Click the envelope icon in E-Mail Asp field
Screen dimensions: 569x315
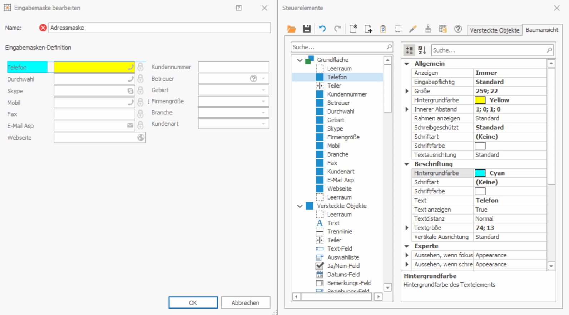[130, 125]
